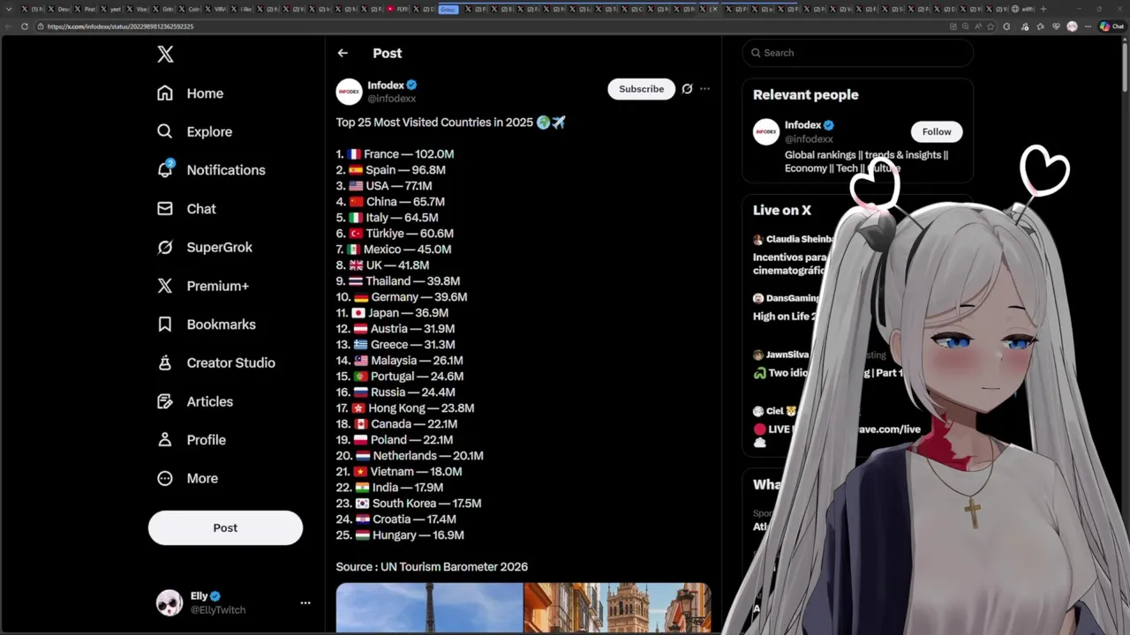Follow Infodex in Relevant people
This screenshot has width=1130, height=635.
937,131
